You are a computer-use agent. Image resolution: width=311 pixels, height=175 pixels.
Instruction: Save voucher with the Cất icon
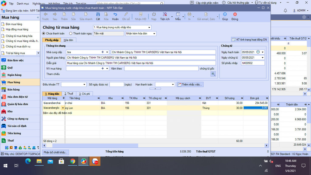98,14
